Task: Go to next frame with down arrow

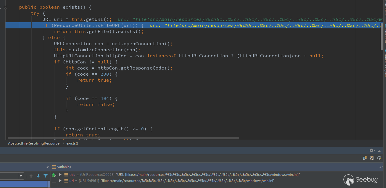Action: coord(38,176)
